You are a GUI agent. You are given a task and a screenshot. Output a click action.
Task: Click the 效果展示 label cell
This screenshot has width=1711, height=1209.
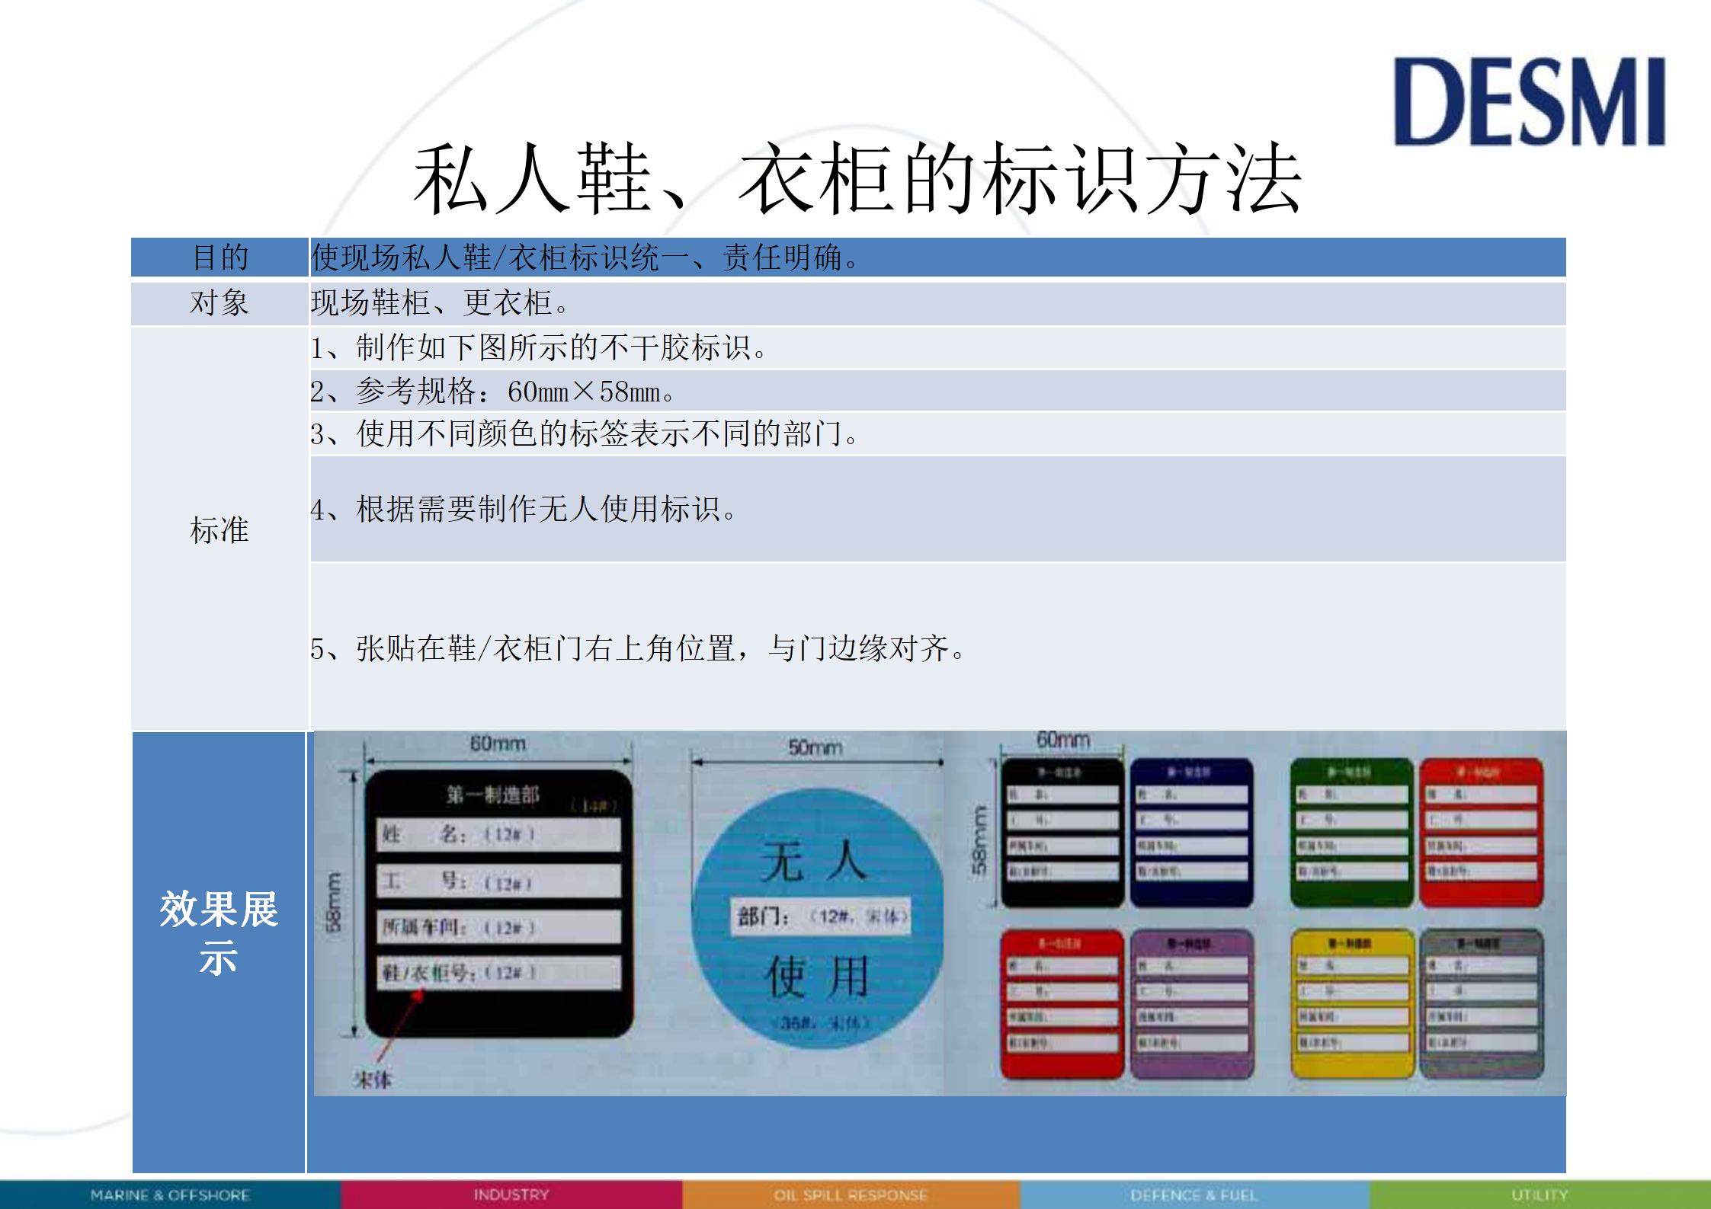point(219,952)
